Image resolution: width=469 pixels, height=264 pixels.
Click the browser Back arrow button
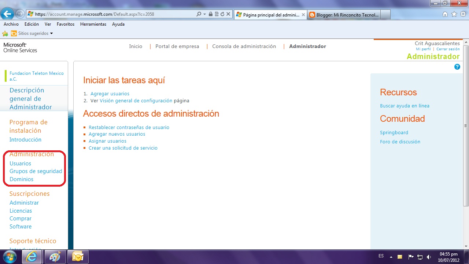click(x=8, y=14)
